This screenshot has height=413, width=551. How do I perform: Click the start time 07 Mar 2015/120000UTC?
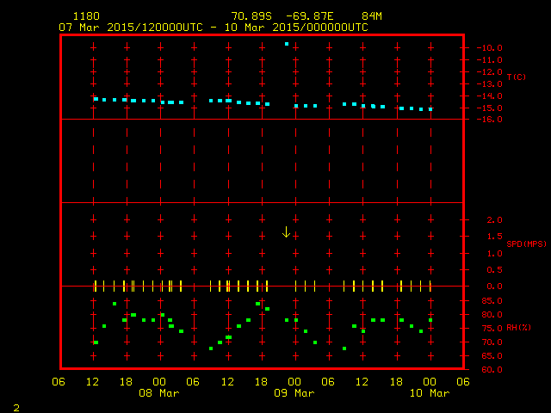point(130,27)
